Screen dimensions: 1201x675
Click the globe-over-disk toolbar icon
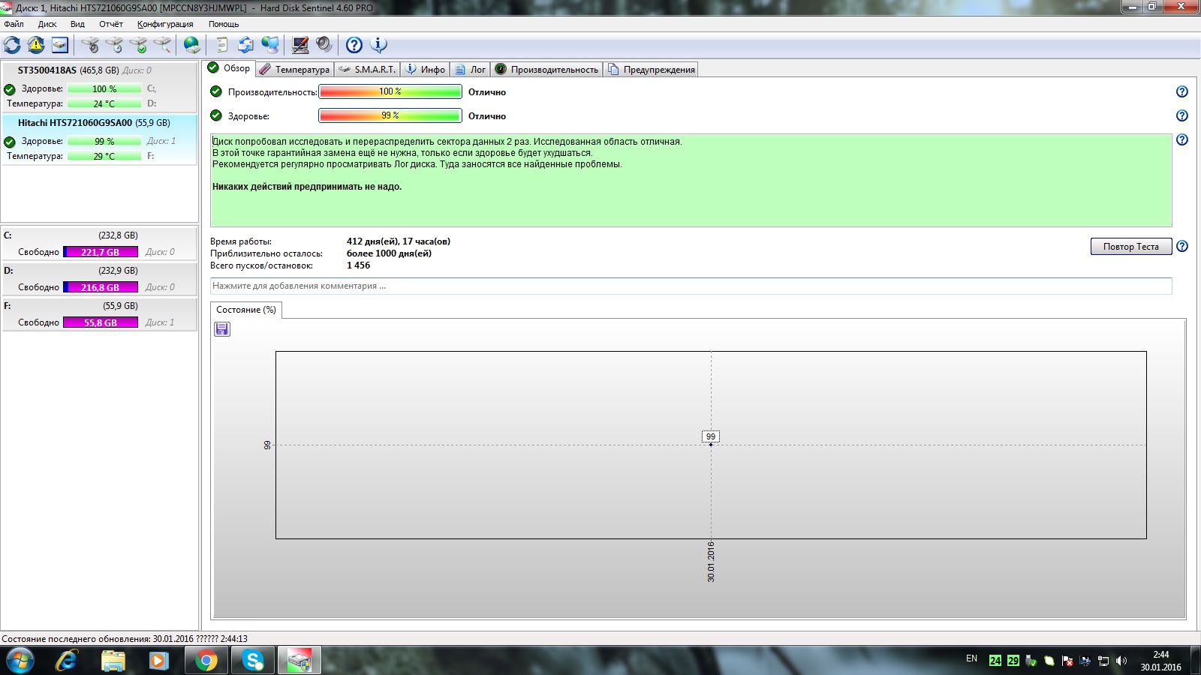(192, 45)
